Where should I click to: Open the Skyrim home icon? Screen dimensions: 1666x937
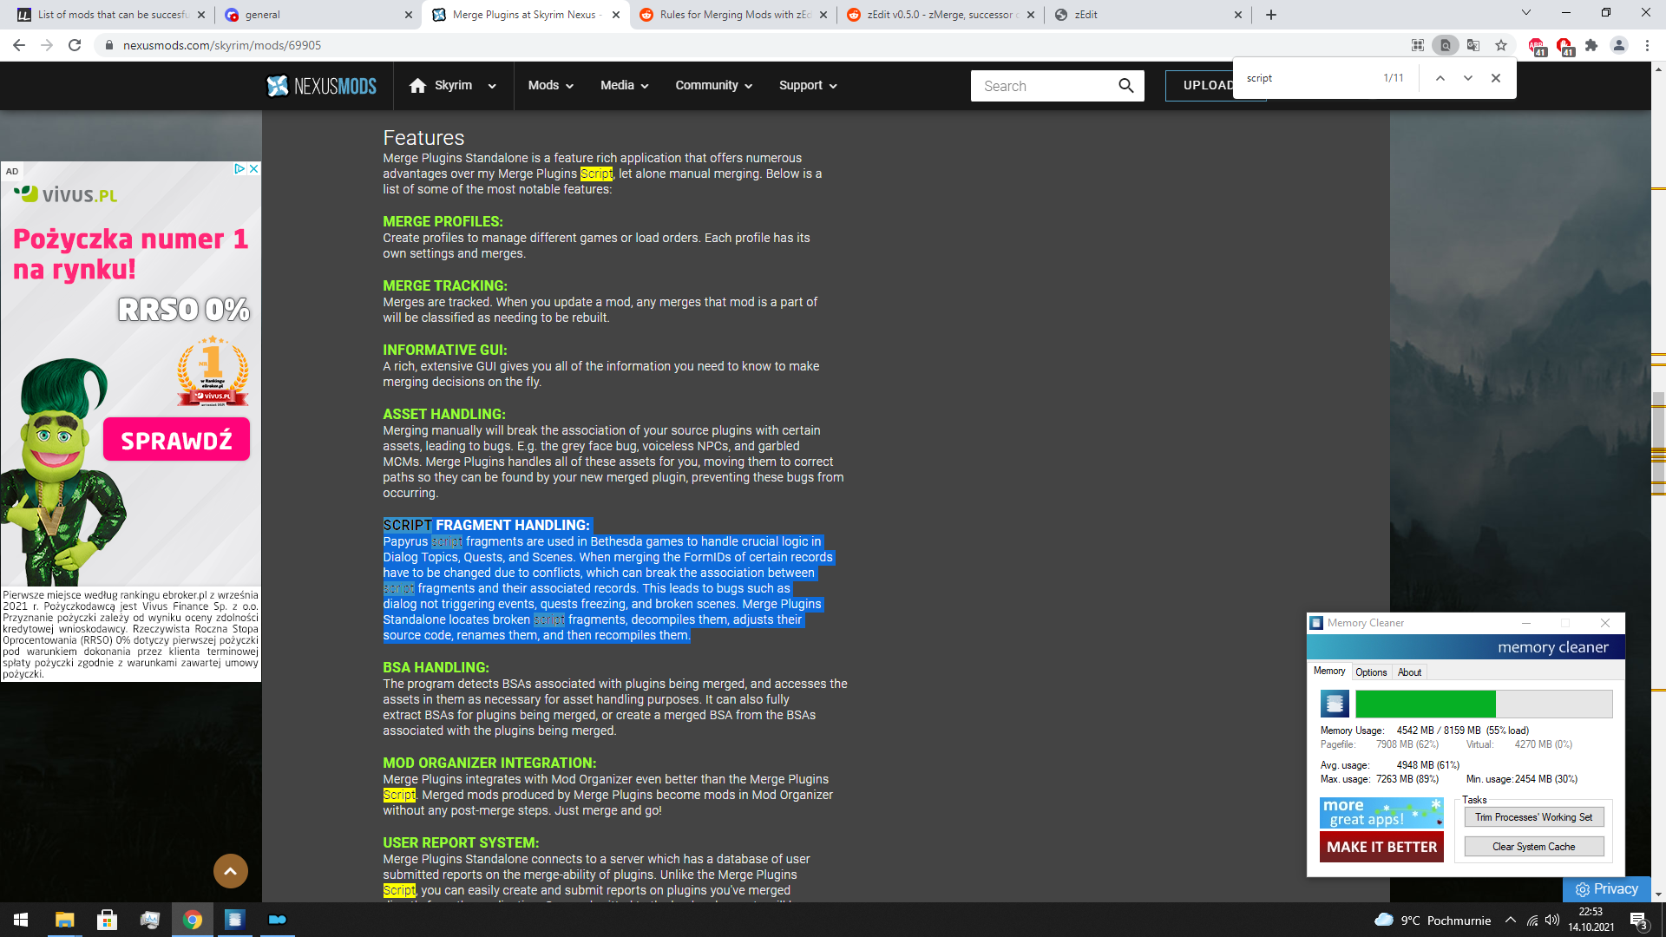point(417,85)
